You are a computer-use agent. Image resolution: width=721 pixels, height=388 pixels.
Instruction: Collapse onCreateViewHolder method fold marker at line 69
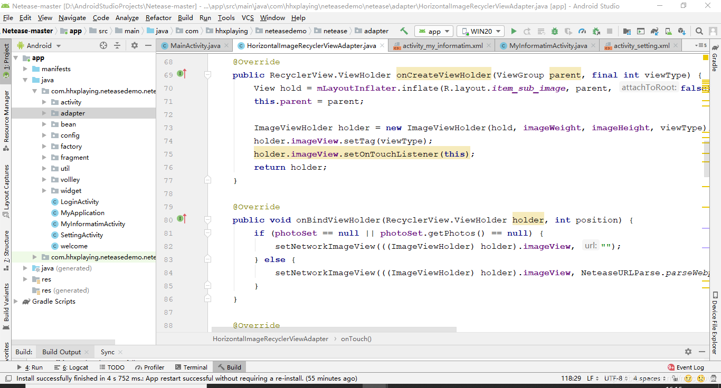[207, 75]
